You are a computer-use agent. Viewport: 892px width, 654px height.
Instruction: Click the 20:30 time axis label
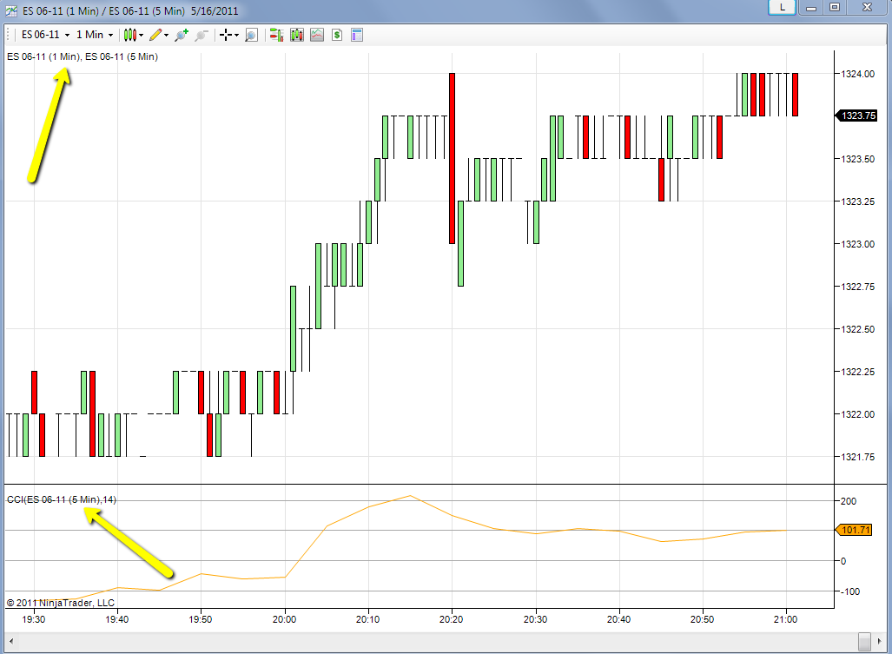(535, 619)
